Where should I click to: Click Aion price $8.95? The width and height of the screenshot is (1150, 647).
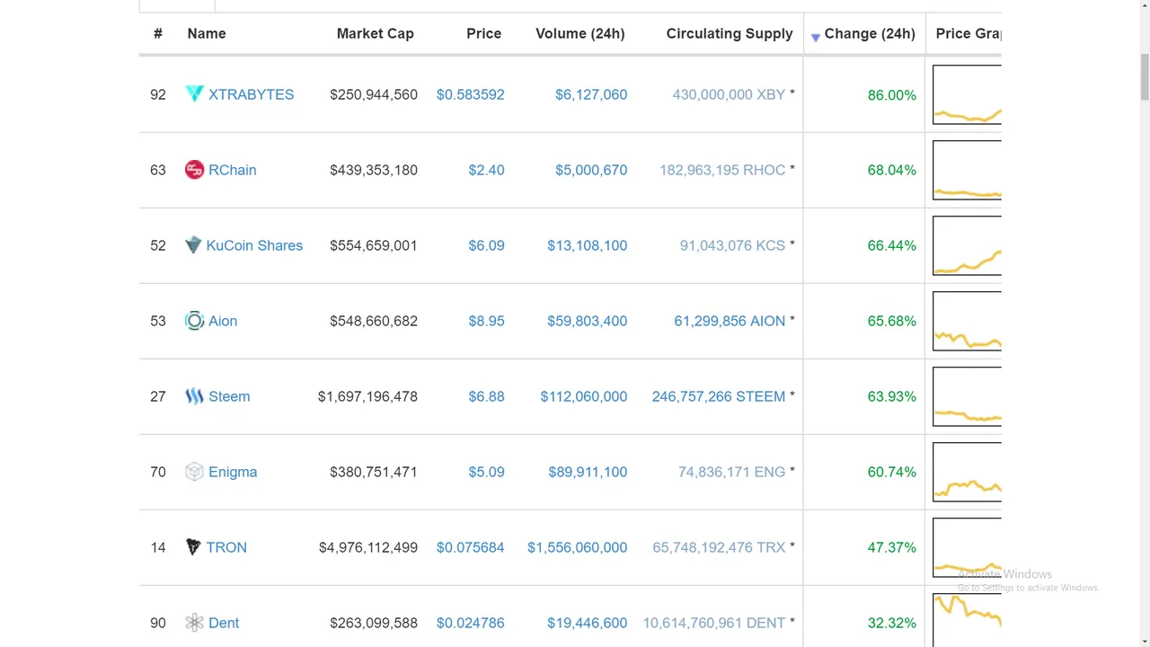coord(486,321)
